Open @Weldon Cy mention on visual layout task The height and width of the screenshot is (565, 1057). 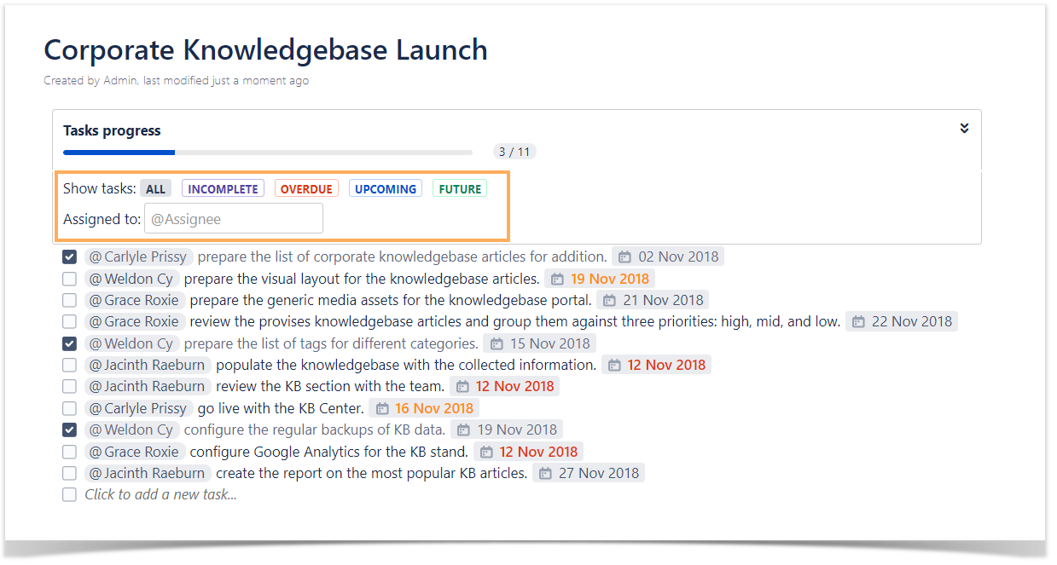pos(131,279)
